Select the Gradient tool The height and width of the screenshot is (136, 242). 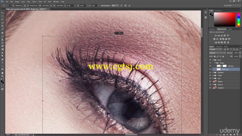(x=2, y=49)
